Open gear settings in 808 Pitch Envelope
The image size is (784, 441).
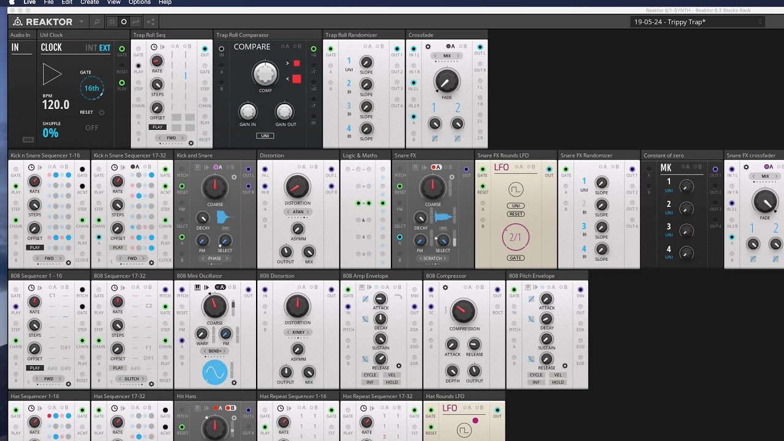565,366
